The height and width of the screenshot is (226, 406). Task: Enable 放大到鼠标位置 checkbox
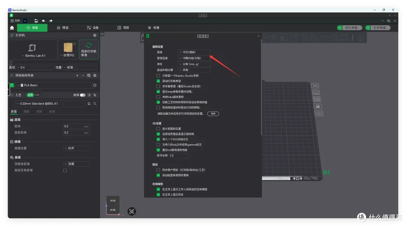[158, 129]
